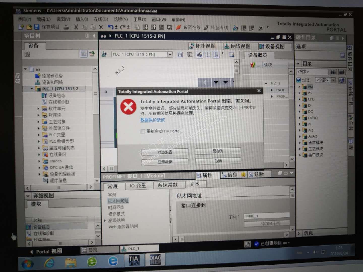Click the project tree horizontal scrollbar
Viewport: 363px width, 272px height.
[59, 187]
